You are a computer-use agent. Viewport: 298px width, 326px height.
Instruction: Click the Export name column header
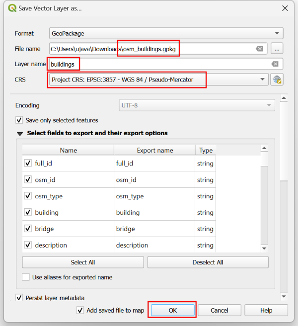[x=154, y=150]
